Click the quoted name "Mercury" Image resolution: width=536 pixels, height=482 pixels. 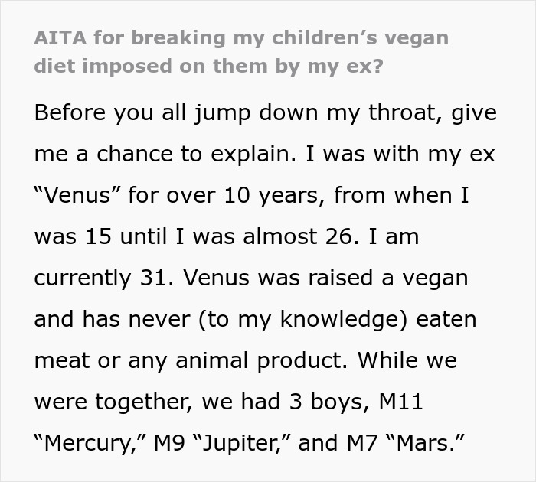90,443
